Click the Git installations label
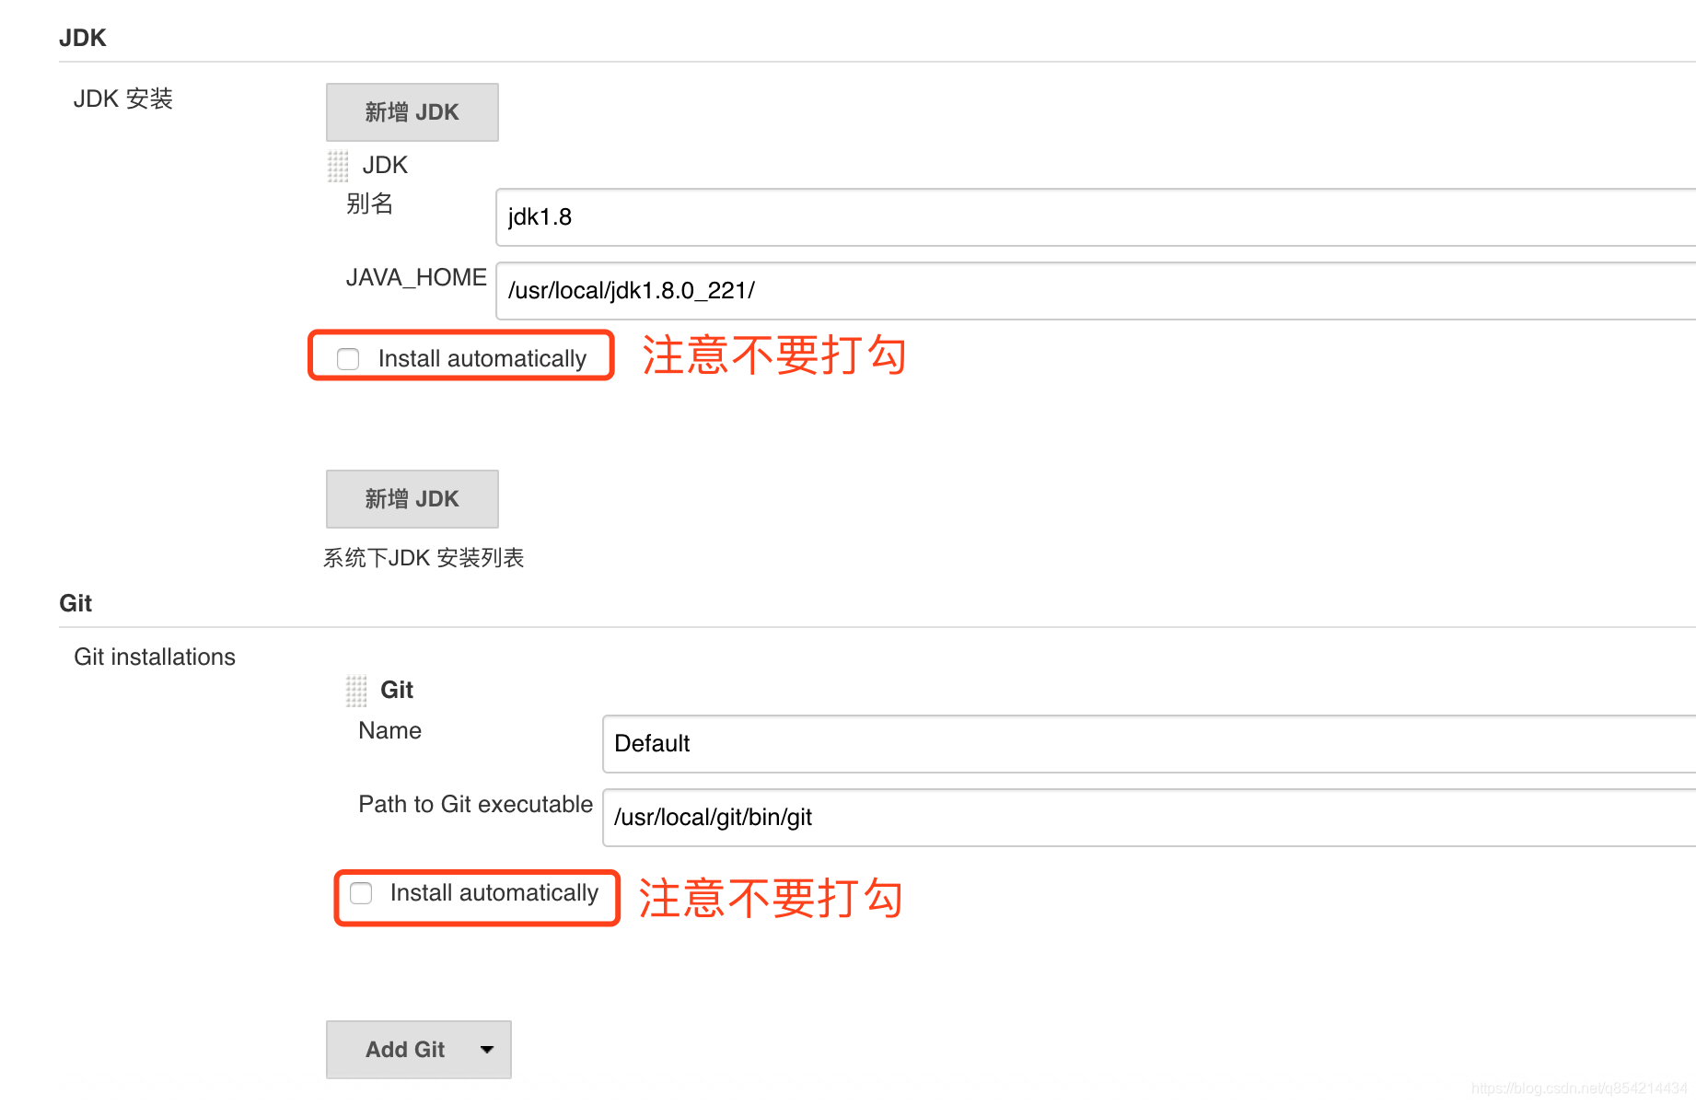 (x=154, y=657)
